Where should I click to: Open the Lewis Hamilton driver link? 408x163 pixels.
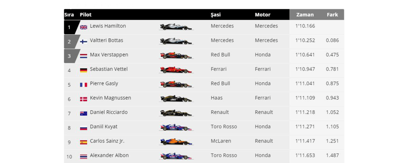[108, 26]
